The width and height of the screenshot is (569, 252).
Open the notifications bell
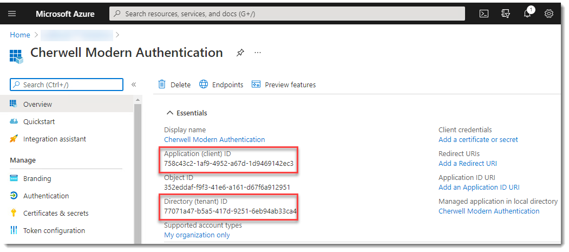click(527, 14)
